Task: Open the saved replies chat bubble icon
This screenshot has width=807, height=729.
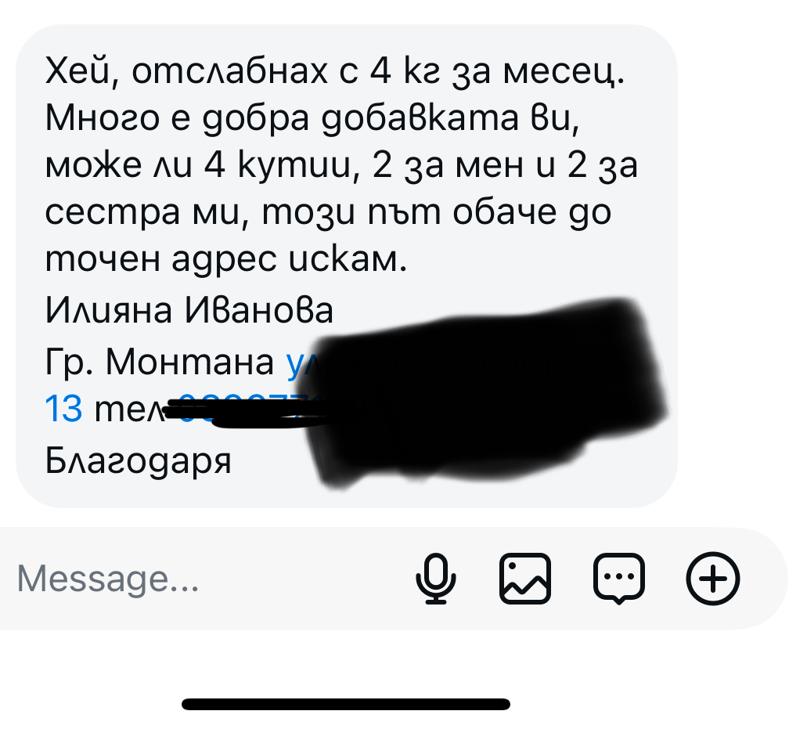Action: click(618, 579)
